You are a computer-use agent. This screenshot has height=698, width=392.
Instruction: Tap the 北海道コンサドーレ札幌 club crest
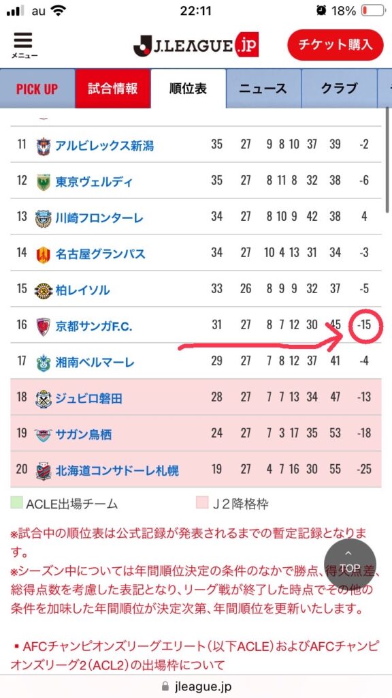(x=43, y=471)
